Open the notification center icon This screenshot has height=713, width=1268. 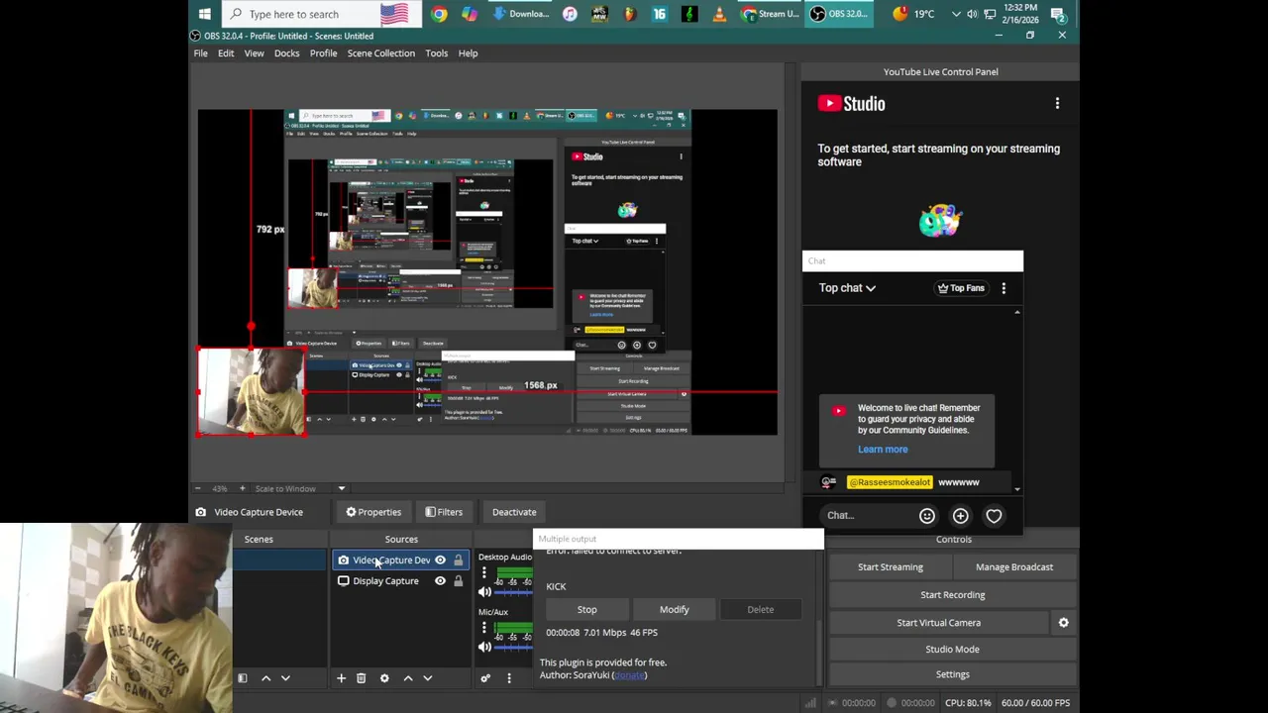[x=1059, y=14]
